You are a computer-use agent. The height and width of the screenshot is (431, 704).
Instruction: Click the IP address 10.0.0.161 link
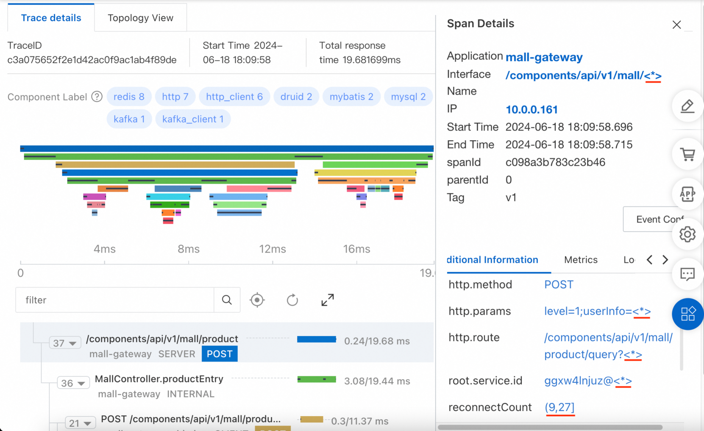click(531, 110)
